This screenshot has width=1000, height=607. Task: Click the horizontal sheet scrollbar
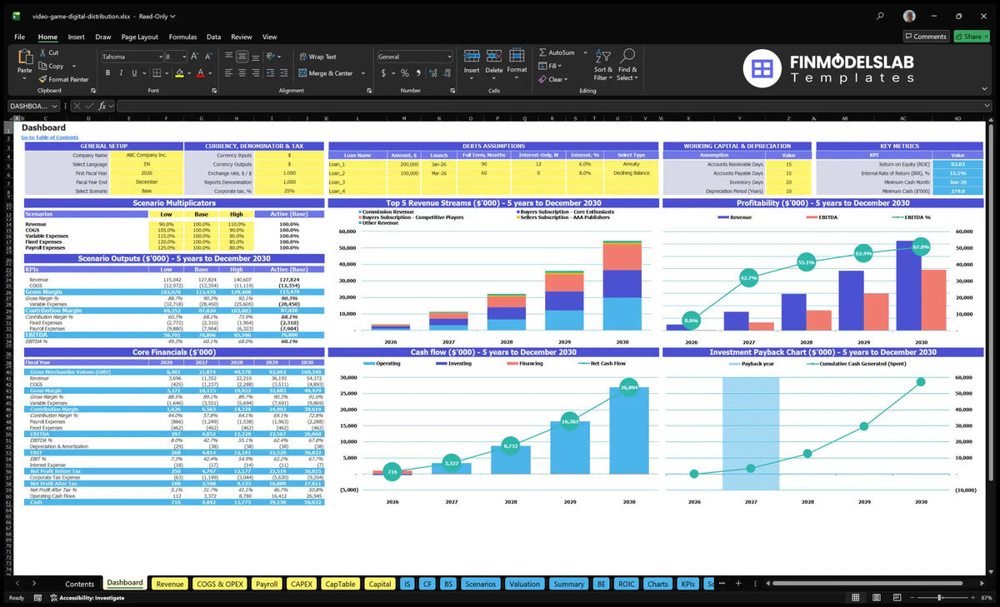(x=867, y=584)
